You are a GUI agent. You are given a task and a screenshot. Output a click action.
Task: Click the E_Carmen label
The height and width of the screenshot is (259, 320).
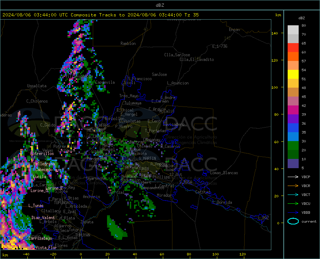pos(160,101)
